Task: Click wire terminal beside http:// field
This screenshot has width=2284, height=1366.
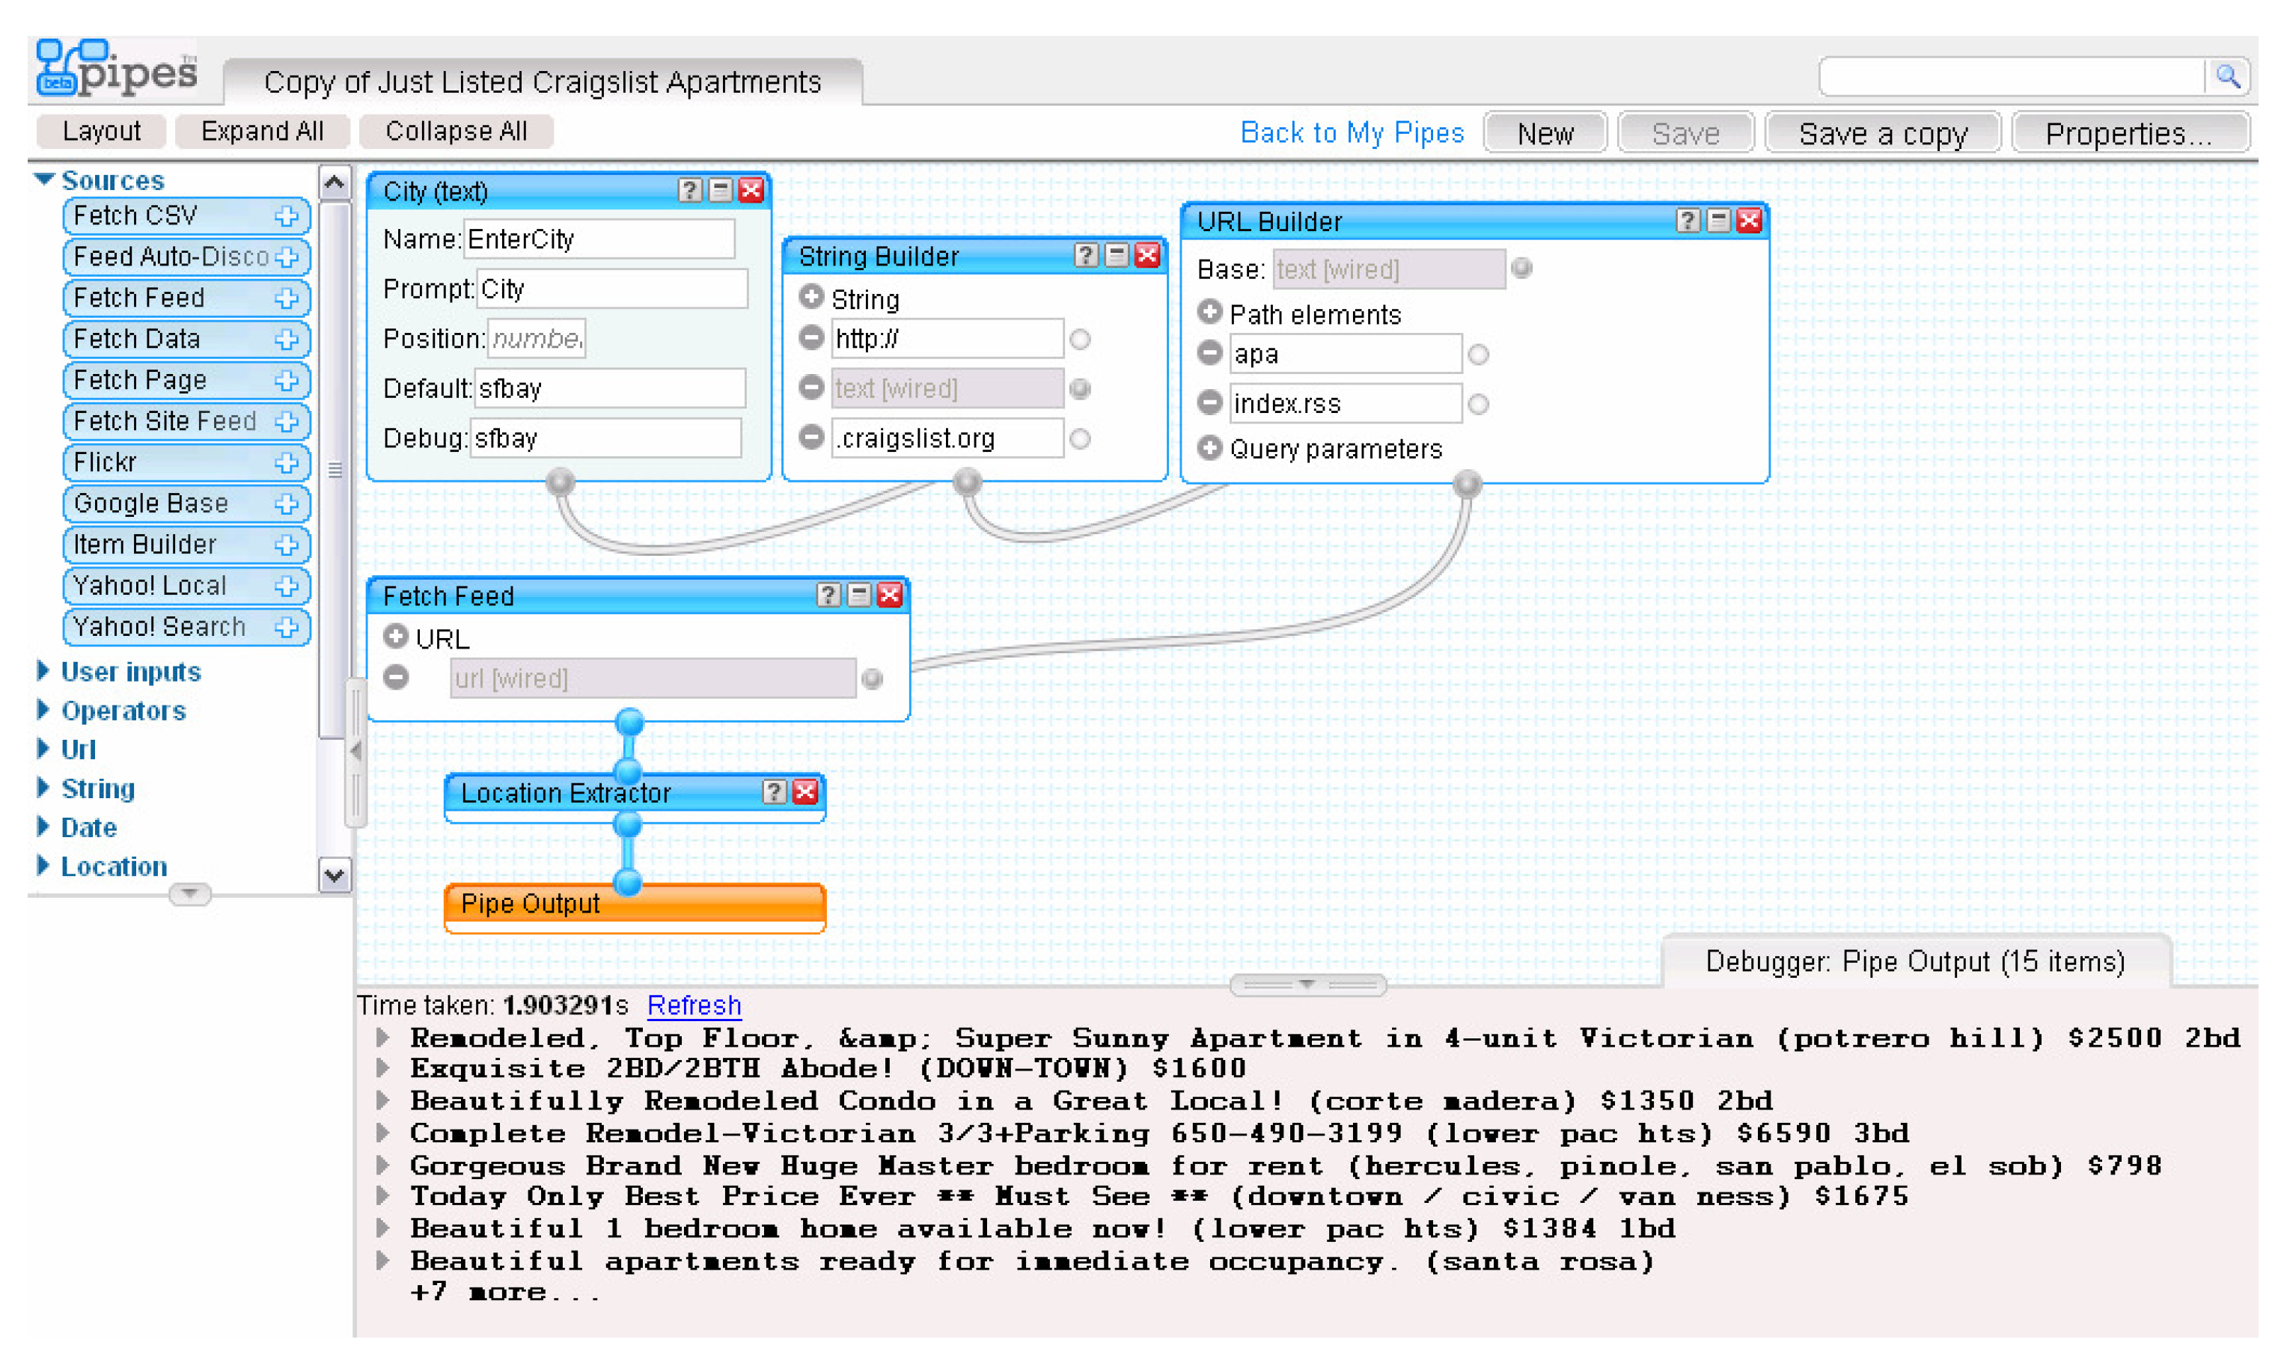Action: (x=1080, y=340)
